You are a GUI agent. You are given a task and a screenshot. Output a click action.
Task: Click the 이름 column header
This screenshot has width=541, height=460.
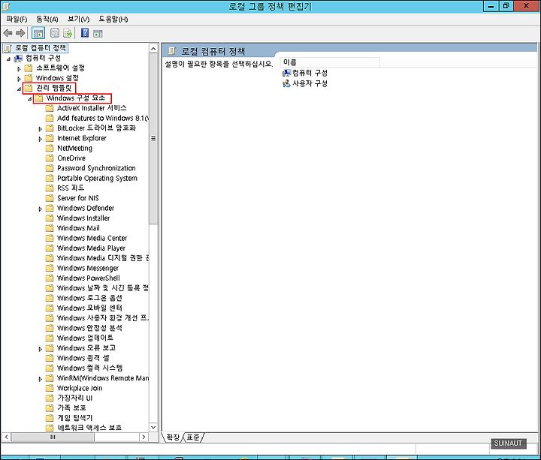(x=330, y=62)
